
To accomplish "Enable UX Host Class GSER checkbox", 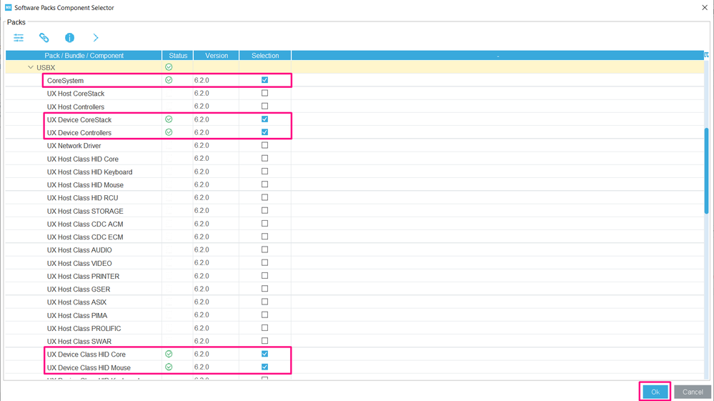I will 264,289.
